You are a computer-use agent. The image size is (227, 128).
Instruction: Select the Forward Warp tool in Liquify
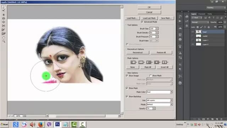click(4, 7)
